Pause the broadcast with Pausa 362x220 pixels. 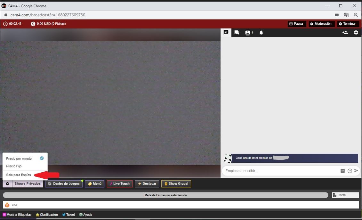[x=296, y=24]
